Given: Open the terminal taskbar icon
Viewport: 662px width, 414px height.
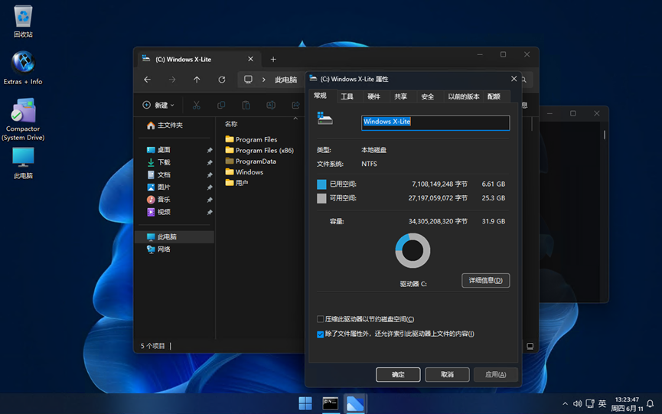Looking at the screenshot, I should [x=330, y=403].
